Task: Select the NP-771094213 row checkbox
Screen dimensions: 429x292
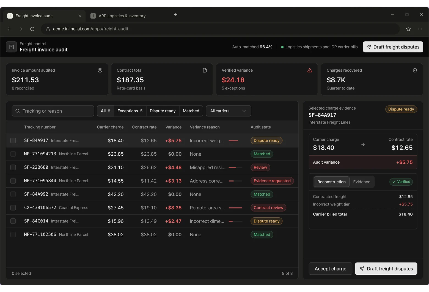Action: (x=13, y=154)
